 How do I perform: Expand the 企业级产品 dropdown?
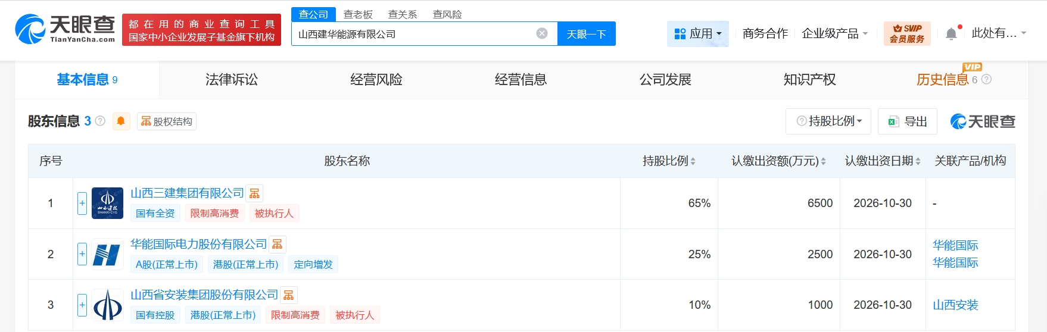pos(834,34)
